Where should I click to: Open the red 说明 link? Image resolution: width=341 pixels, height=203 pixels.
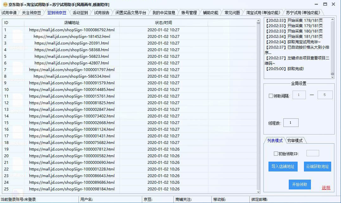coord(326,188)
